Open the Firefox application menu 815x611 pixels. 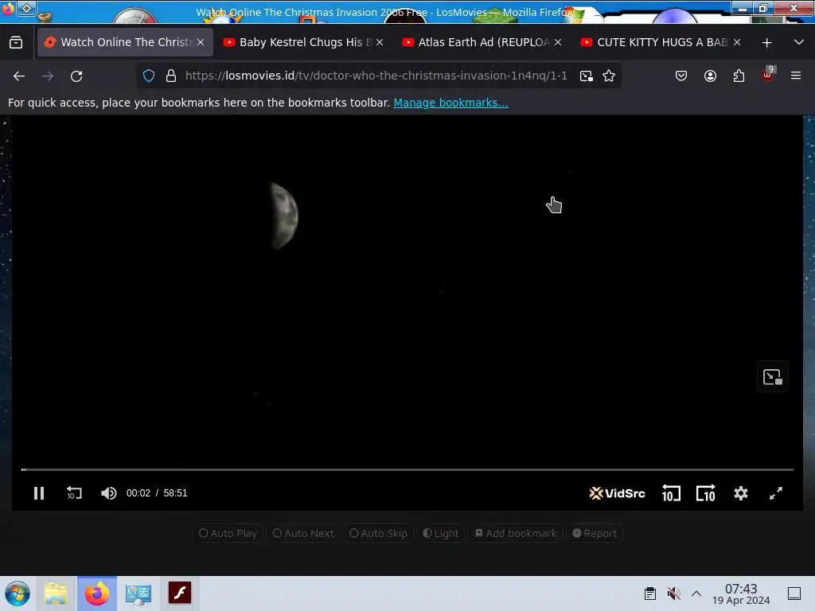click(x=796, y=76)
